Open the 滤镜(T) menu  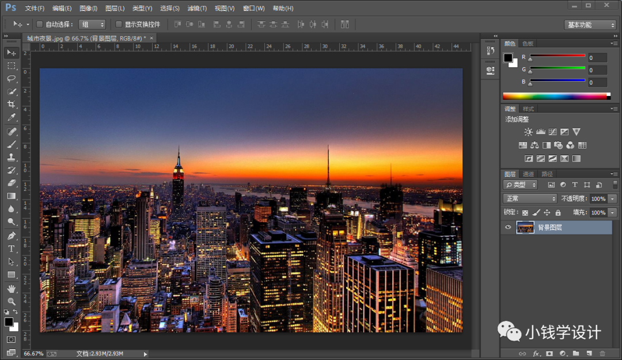197,8
